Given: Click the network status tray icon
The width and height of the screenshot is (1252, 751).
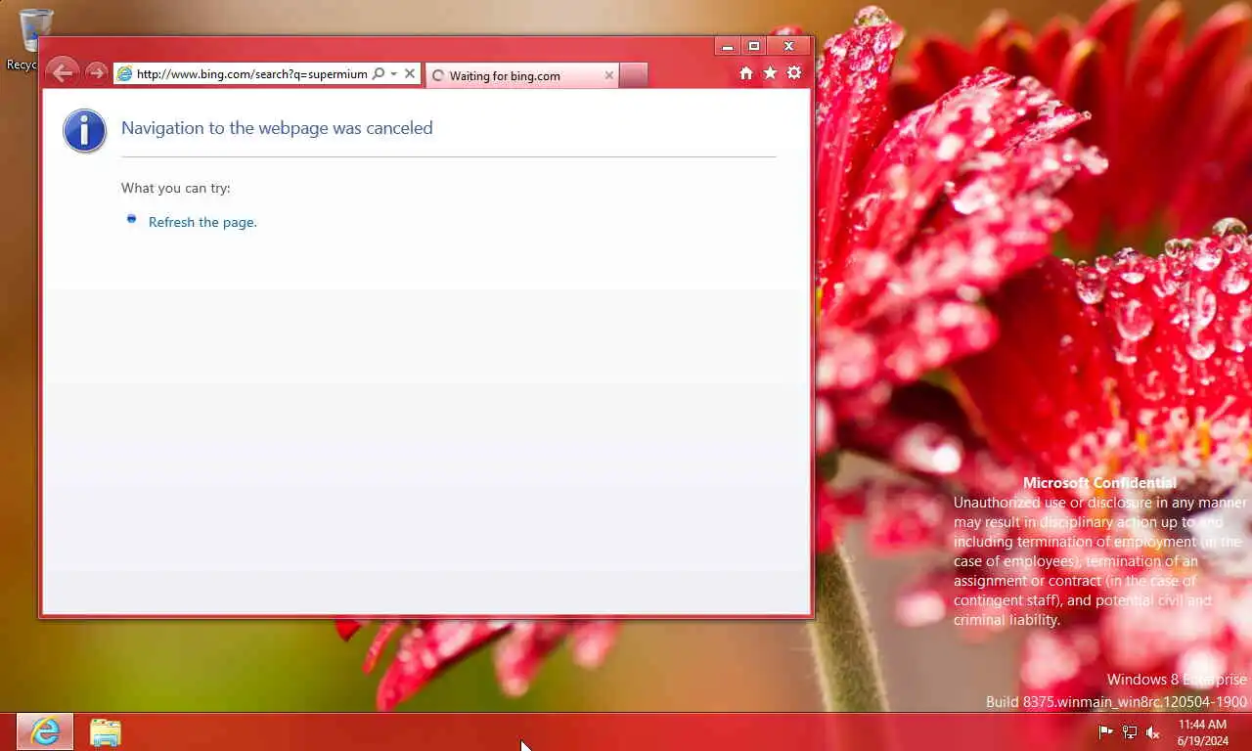Looking at the screenshot, I should click(x=1130, y=732).
